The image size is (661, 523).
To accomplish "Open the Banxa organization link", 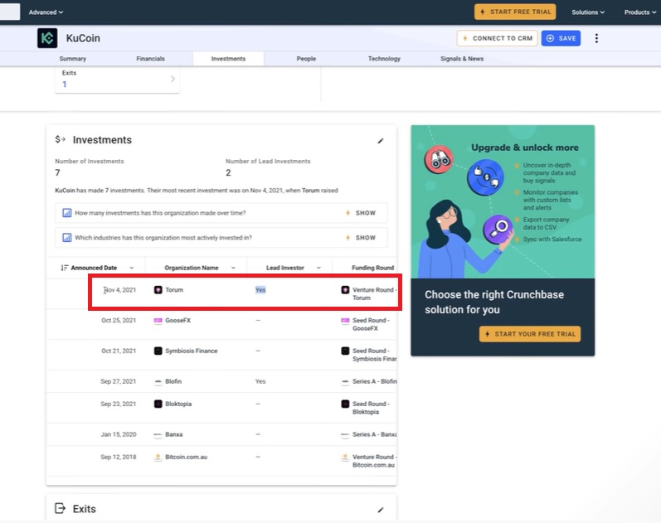I will pyautogui.click(x=173, y=434).
